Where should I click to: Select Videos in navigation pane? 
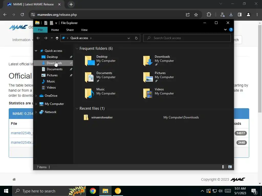51,88
